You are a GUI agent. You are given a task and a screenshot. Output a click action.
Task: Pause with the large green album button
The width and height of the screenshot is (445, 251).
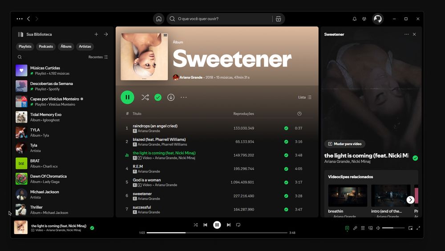127,97
